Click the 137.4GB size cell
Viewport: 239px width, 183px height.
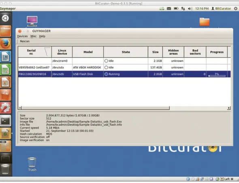coord(155,67)
